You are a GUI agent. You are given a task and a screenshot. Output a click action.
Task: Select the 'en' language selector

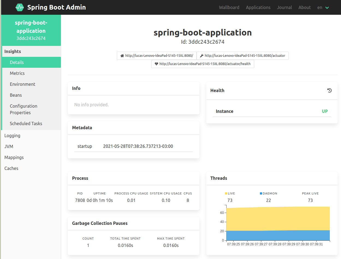pos(320,8)
